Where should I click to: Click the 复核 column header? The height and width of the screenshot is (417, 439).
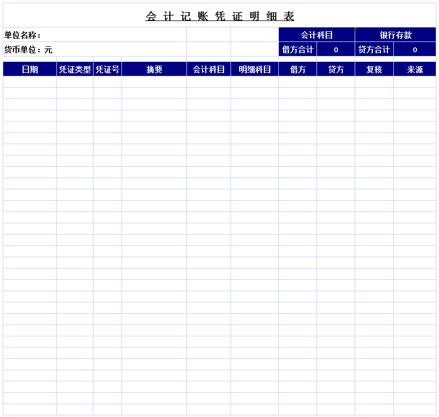pyautogui.click(x=374, y=69)
